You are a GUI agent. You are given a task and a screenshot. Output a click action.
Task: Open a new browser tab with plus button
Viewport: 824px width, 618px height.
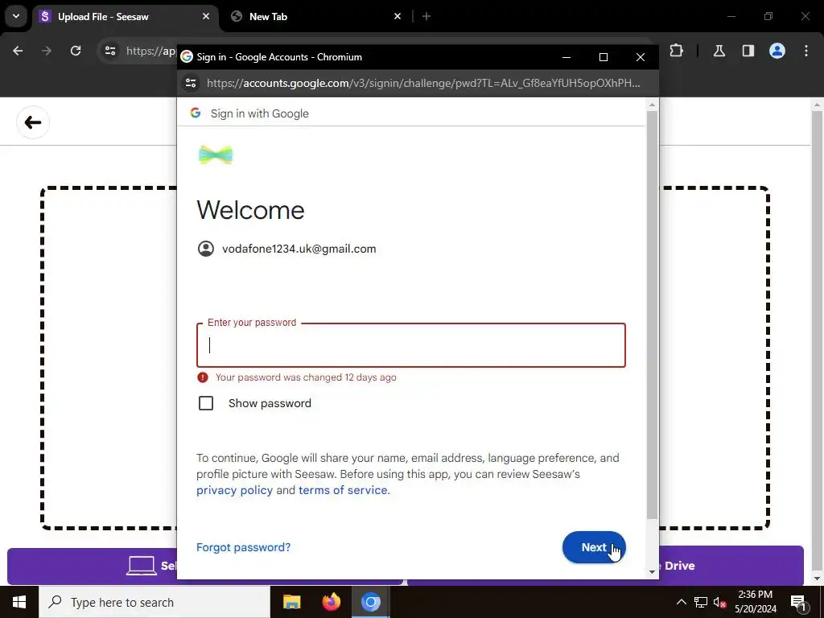(x=426, y=16)
